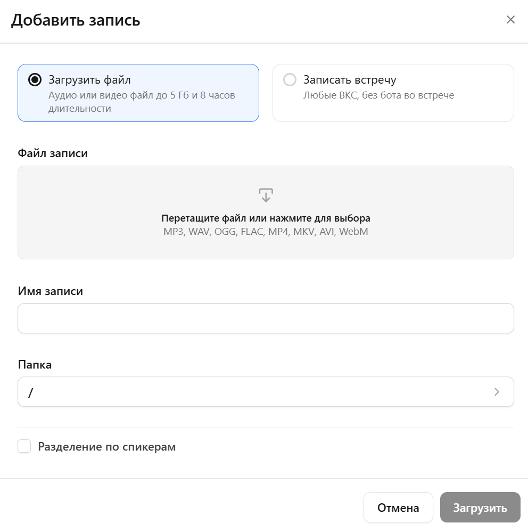Click the Любые ВКС, без бота description text
This screenshot has width=528, height=531.
point(378,95)
